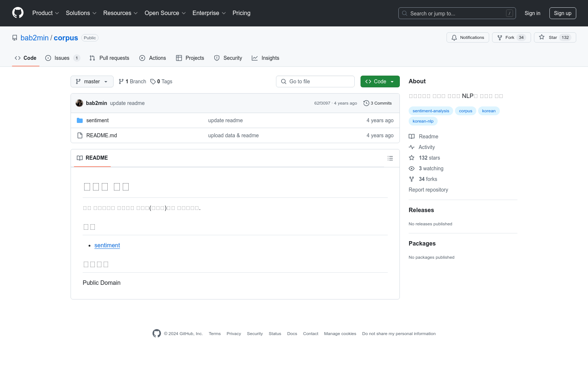Open the Releases section heading
Viewport: 588px width, 367px height.
(421, 210)
